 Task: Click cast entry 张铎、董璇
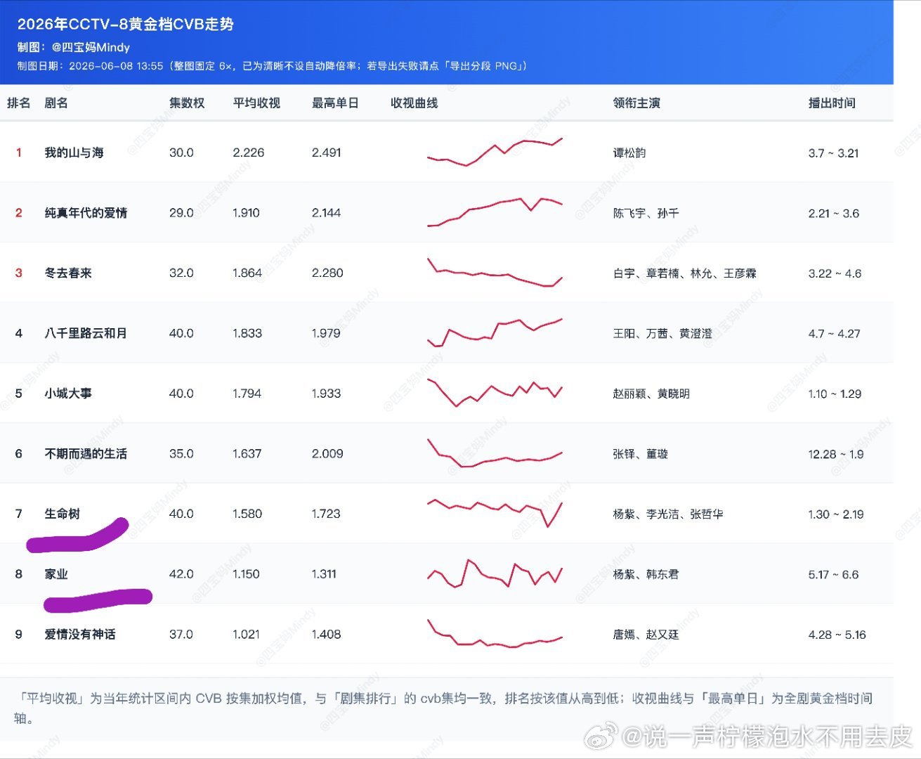point(640,454)
